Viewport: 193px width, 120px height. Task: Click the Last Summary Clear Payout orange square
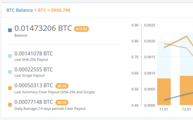pos(10,88)
